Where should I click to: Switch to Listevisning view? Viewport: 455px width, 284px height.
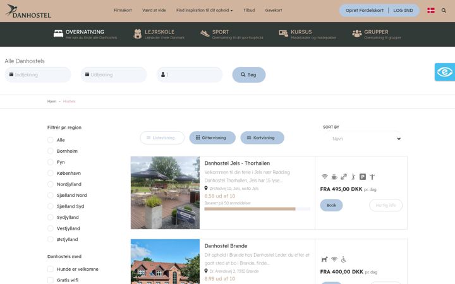point(162,138)
